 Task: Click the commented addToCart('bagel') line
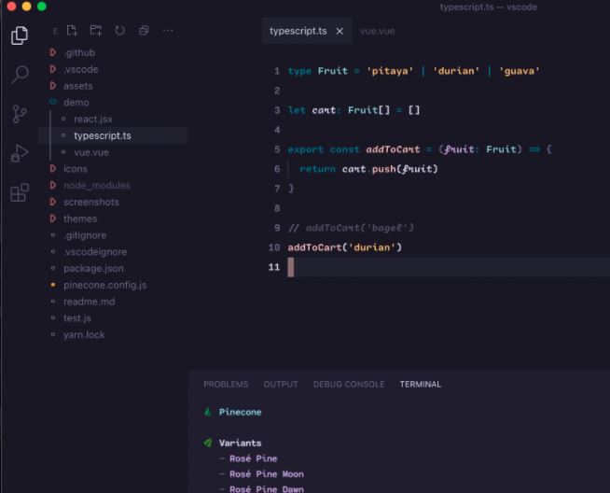351,228
